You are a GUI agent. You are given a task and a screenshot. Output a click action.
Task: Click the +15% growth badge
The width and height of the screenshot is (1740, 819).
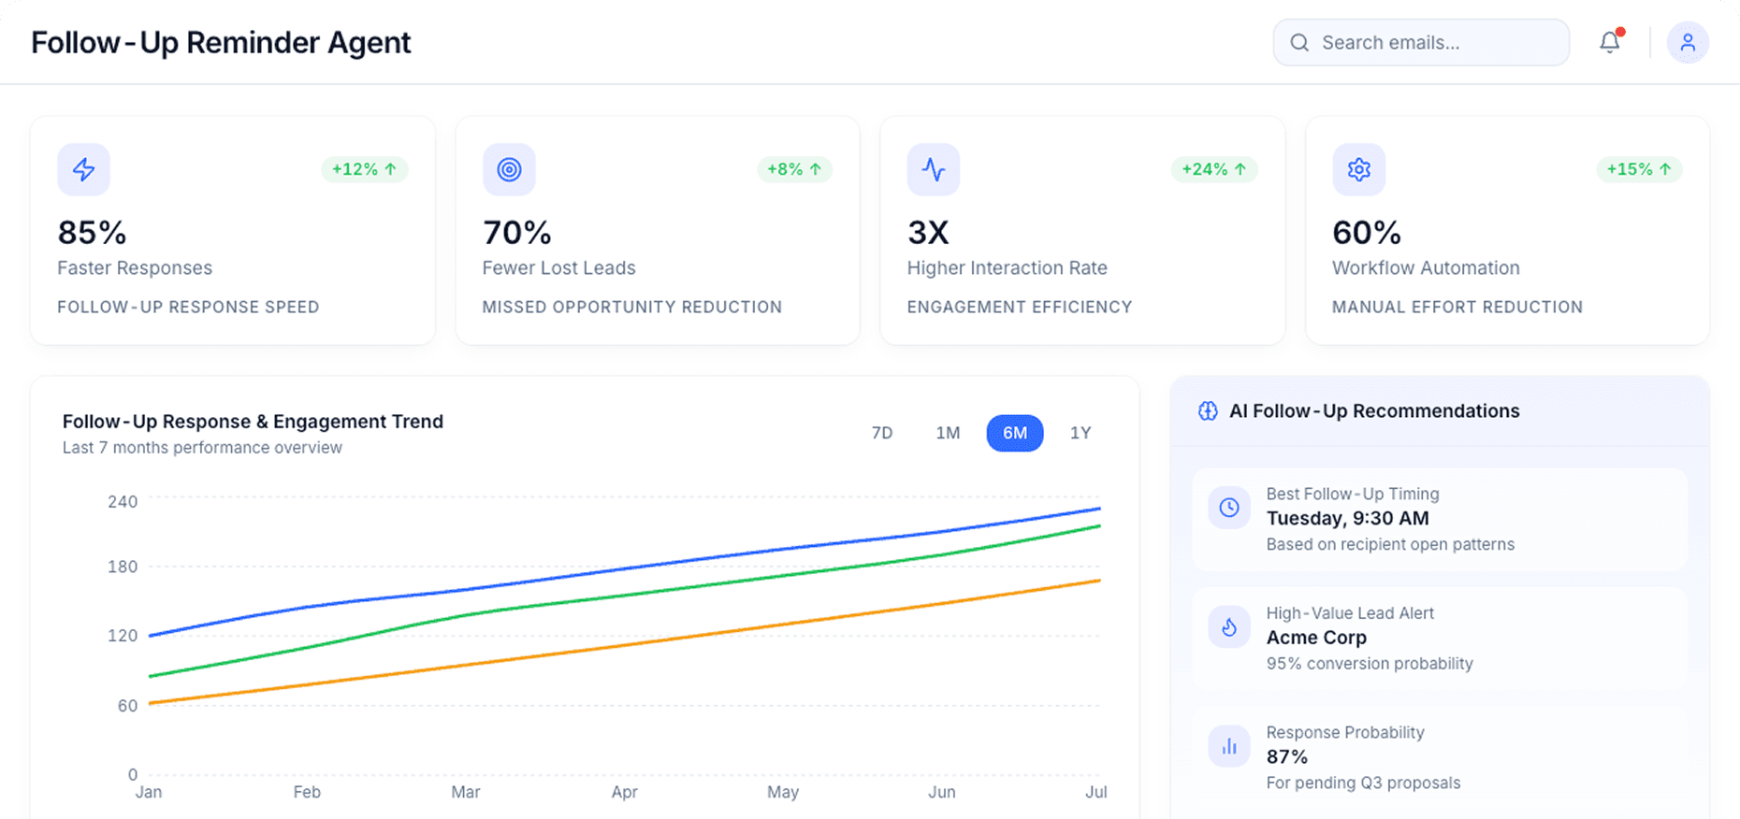(1639, 169)
